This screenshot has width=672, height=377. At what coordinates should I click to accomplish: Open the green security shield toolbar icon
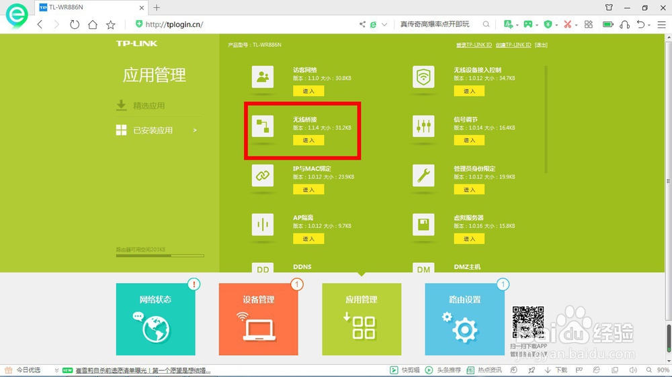(548, 24)
